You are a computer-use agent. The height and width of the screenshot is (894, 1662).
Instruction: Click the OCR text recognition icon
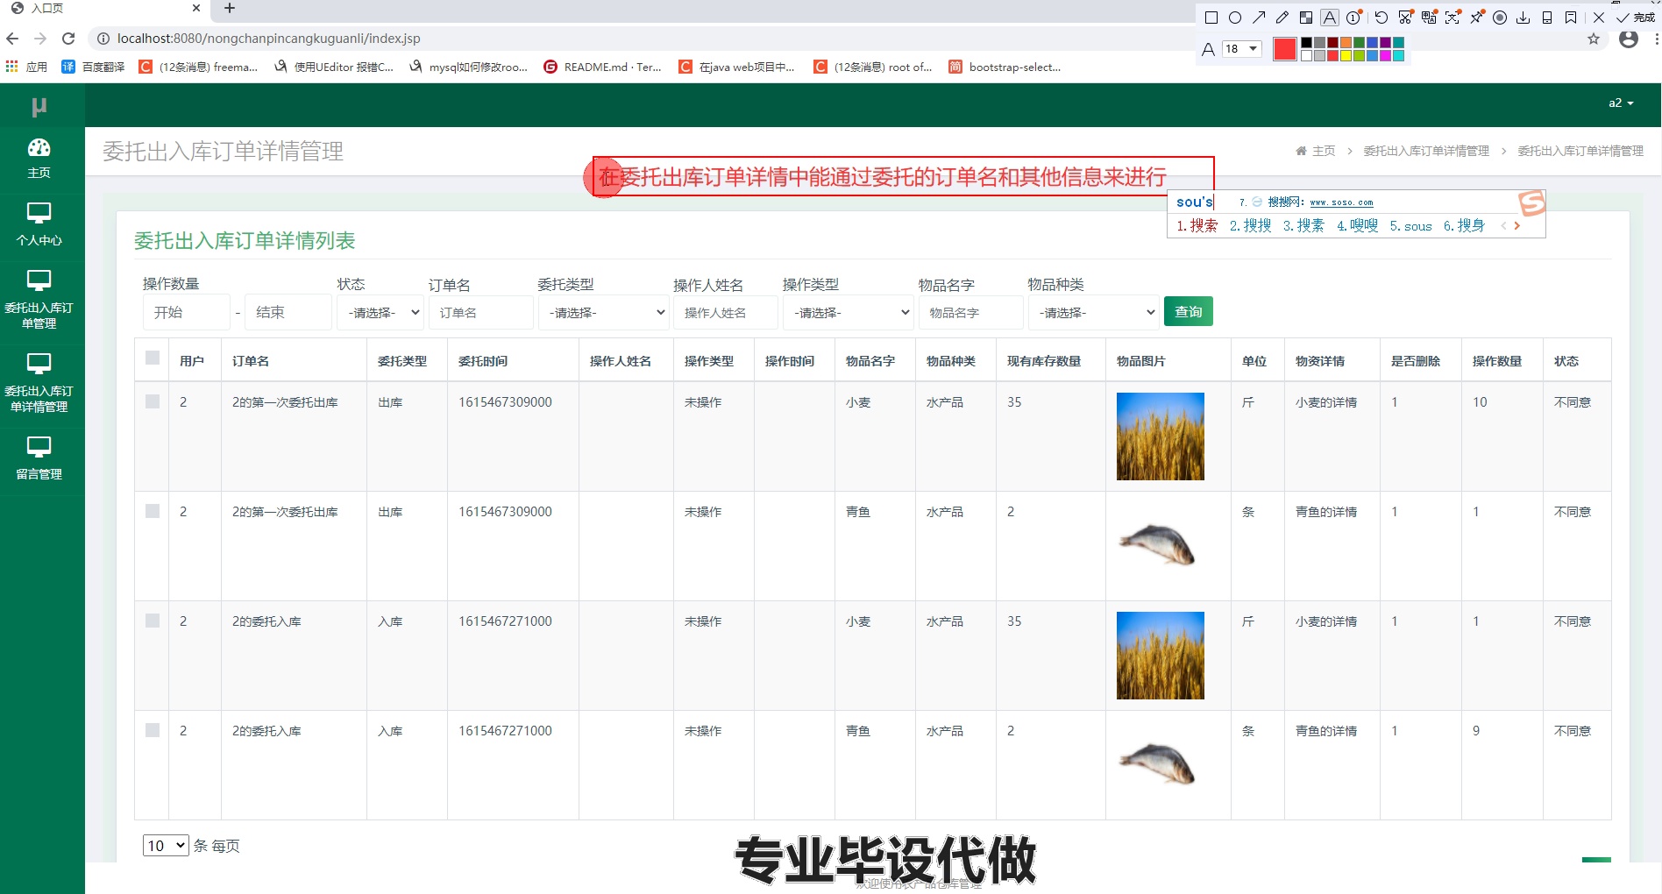coord(1452,18)
